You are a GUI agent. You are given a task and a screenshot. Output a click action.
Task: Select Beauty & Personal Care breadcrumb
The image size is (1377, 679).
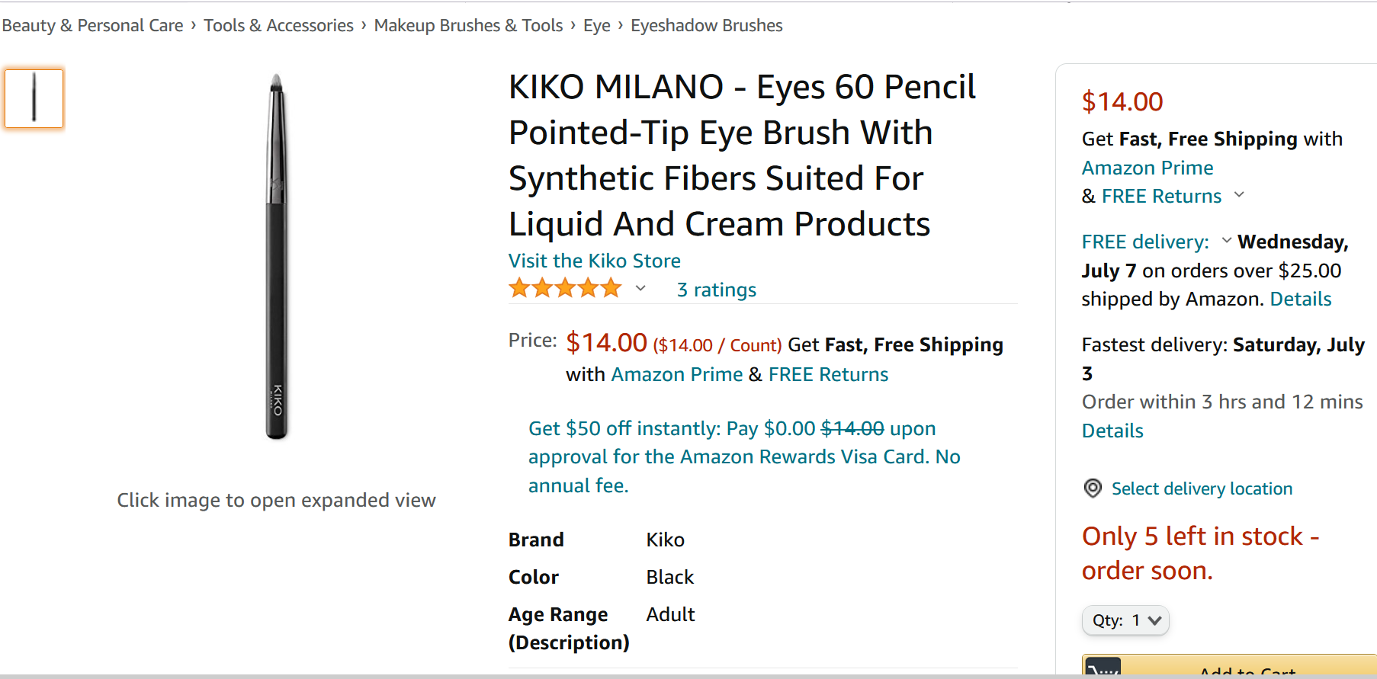pyautogui.click(x=92, y=24)
